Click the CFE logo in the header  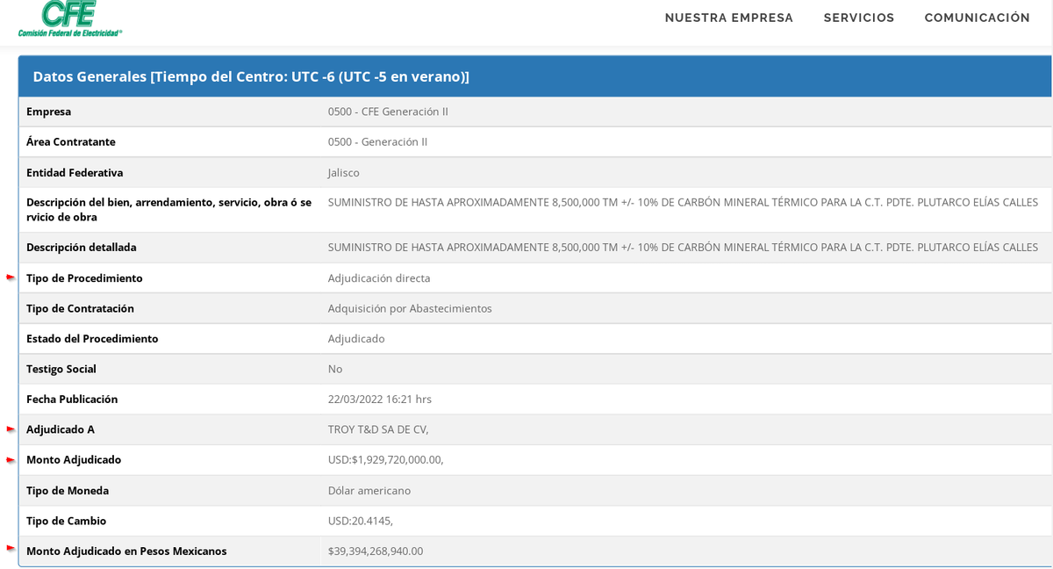pos(70,18)
